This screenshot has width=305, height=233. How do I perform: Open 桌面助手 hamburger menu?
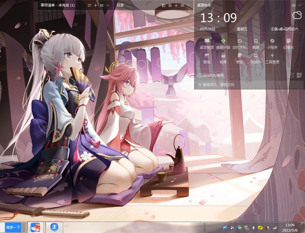point(294,6)
